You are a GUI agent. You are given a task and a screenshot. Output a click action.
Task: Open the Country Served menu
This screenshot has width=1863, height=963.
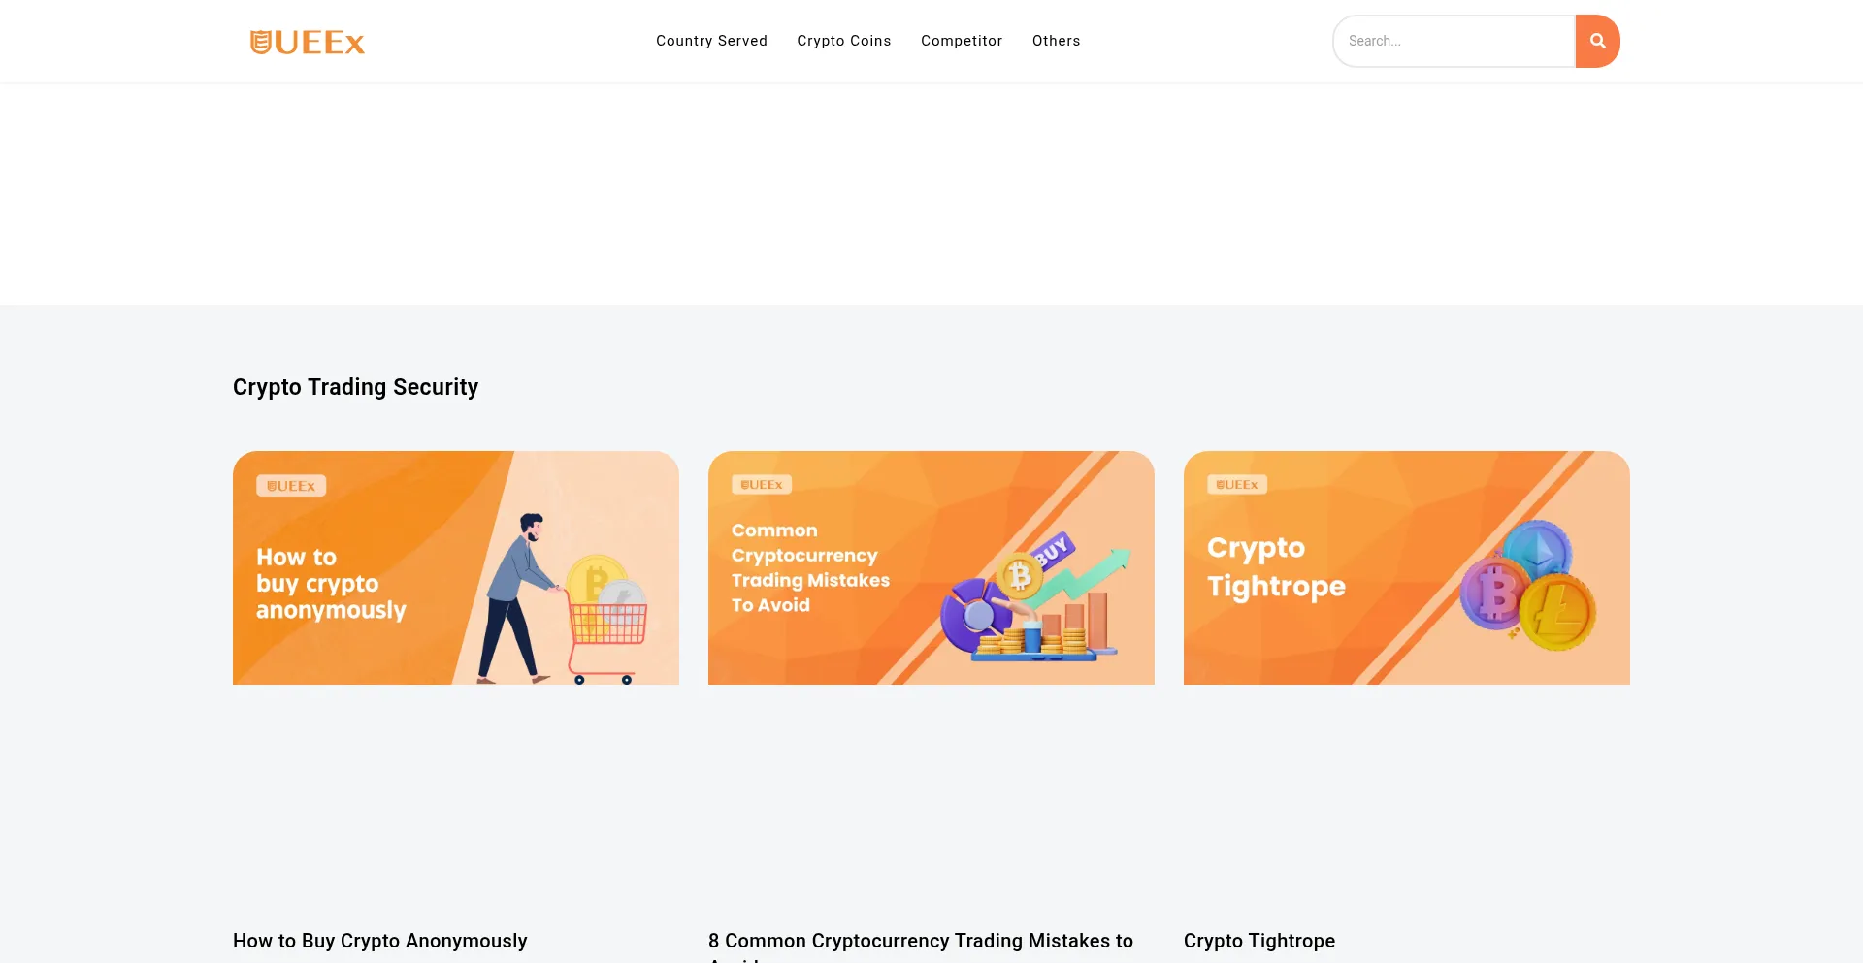pyautogui.click(x=711, y=41)
